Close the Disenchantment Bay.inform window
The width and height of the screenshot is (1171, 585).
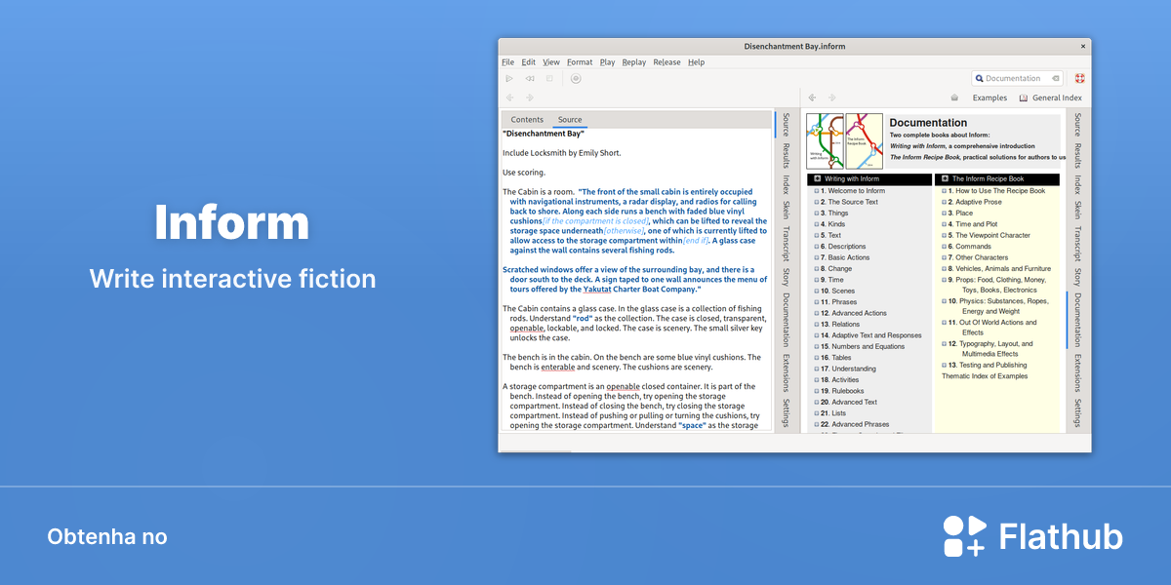tap(1082, 46)
